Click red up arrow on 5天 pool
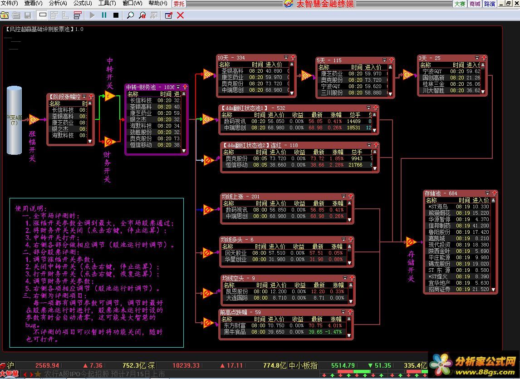 (391, 60)
